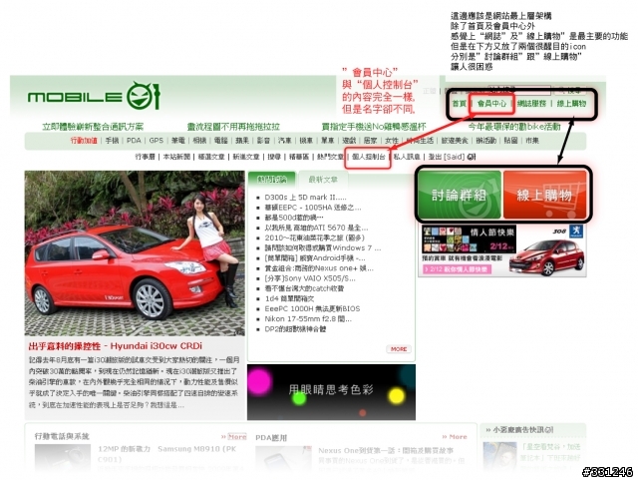Open the 'Sony VAIO X505/S' topic
Viewport: 638px width, 480px height.
point(310,278)
